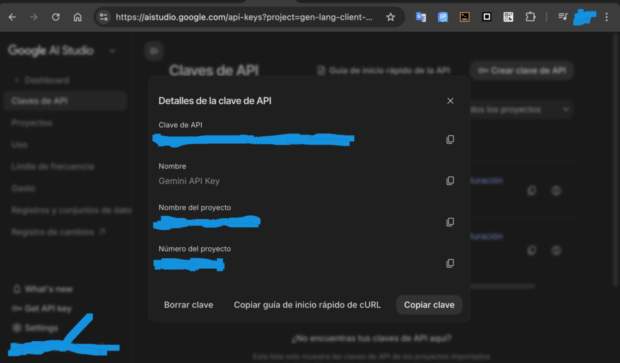Copy the Nombre field value

pos(450,181)
